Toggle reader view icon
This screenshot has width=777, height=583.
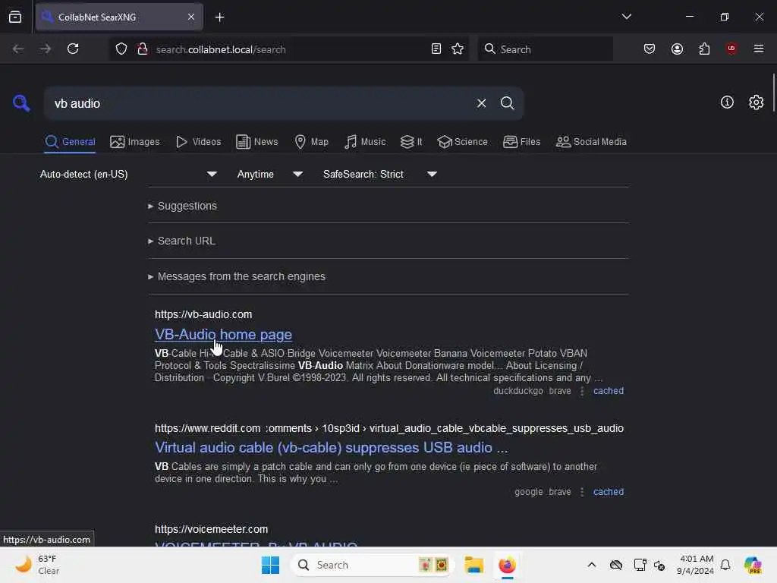click(436, 49)
